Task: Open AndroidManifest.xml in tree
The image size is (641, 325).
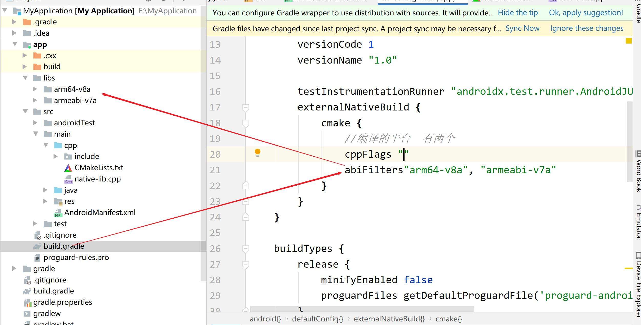Action: (100, 212)
